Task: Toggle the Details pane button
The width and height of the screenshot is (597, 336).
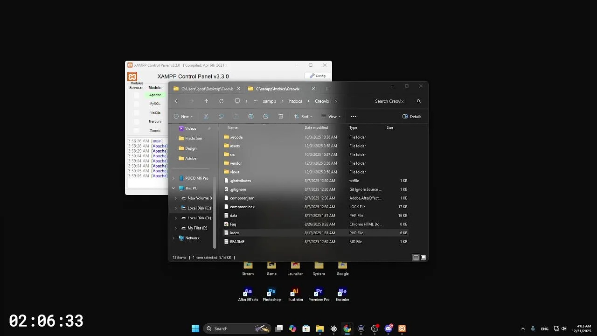Action: click(412, 117)
